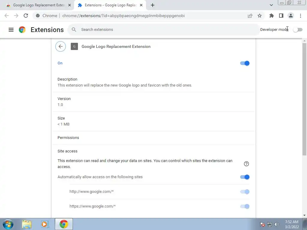Click the vertical scrollbar thumb

(x=305, y=99)
